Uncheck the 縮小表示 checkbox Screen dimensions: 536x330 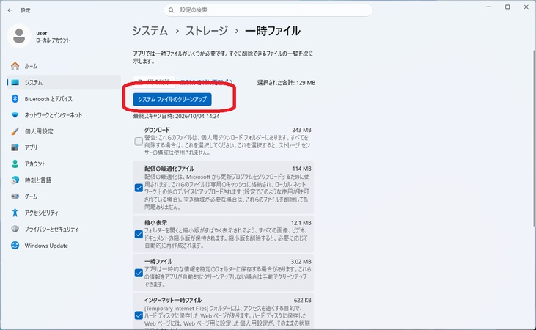(x=139, y=234)
